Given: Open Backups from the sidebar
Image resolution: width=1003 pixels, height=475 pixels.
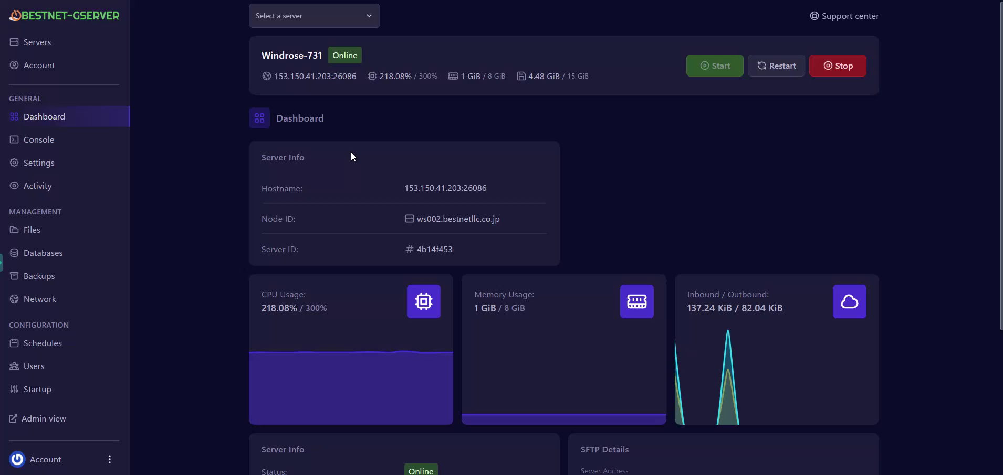Looking at the screenshot, I should (x=39, y=276).
